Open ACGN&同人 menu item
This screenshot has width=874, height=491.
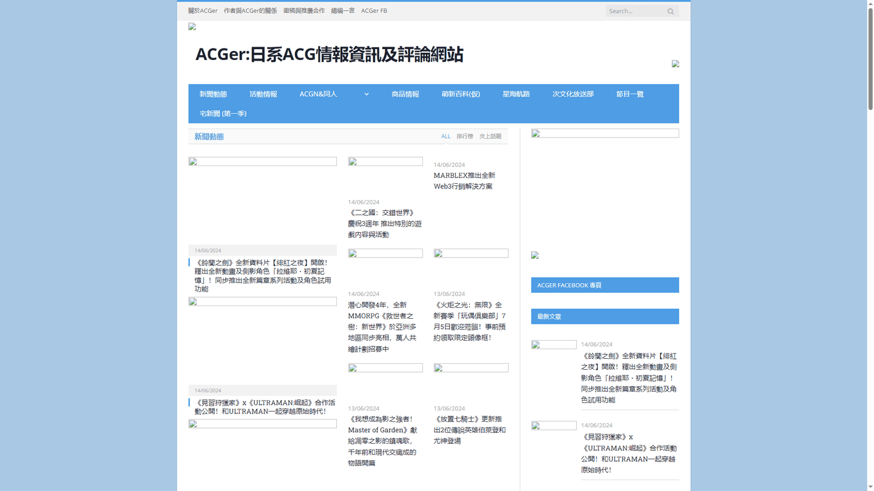point(318,94)
